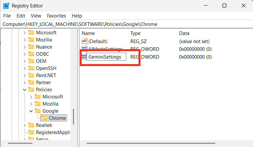Expand the Paint.NET key
This screenshot has width=253, height=147.
point(25,75)
